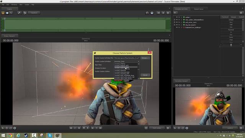Expand robo_soldier_fullmetaldrillhat1 tree item

pos(179,20)
